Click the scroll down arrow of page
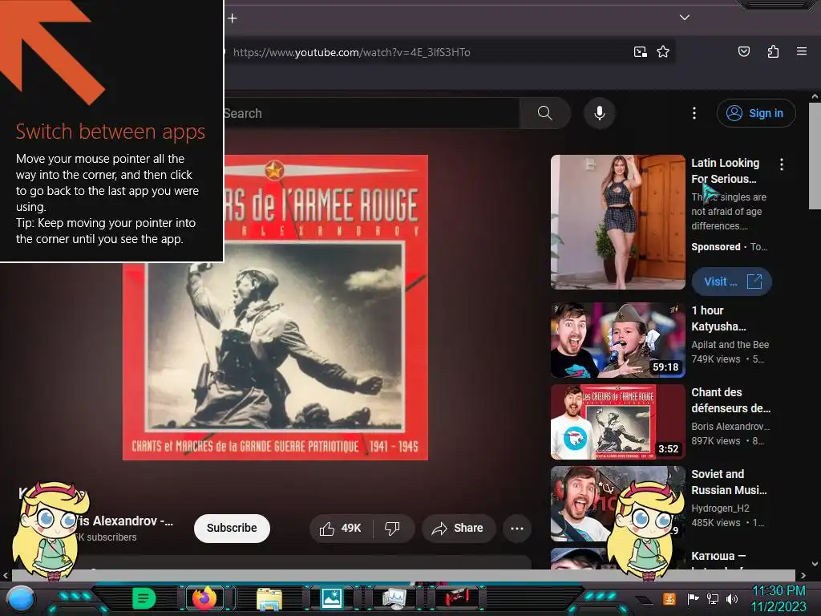This screenshot has width=821, height=616. 815,564
